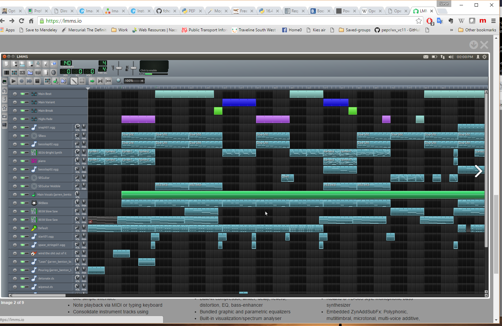This screenshot has height=326, width=502.
Task: Select the draw mode pencil tool
Action: [x=74, y=81]
